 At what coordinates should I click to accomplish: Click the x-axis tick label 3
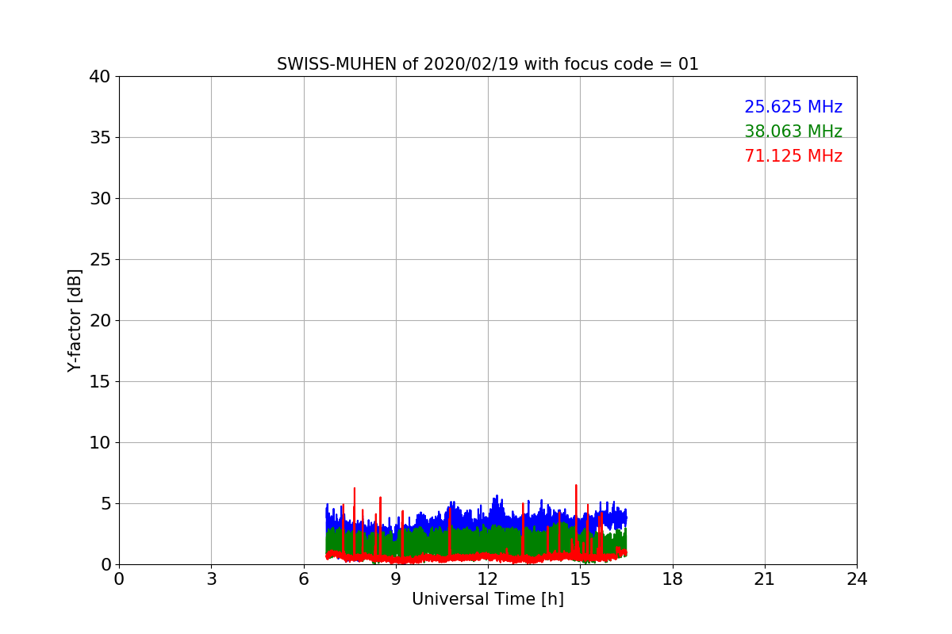tap(211, 579)
